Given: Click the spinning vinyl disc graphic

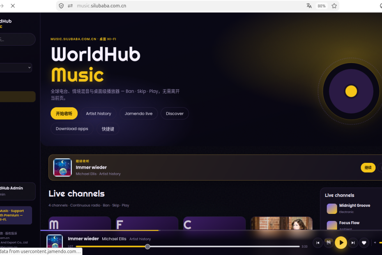Looking at the screenshot, I should (351, 91).
